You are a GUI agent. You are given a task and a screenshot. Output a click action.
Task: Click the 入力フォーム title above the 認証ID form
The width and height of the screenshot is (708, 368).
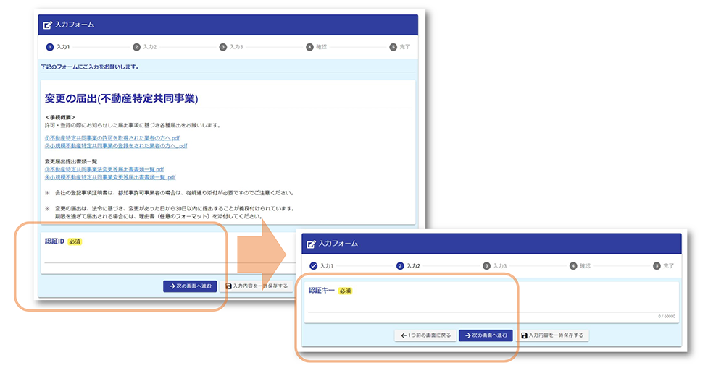pos(75,25)
